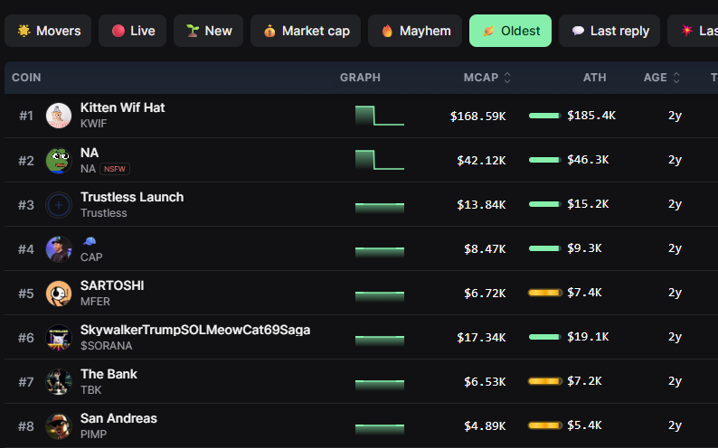Click Trustless Launch price graph
Viewport: 718px width, 448px height.
pyautogui.click(x=380, y=208)
